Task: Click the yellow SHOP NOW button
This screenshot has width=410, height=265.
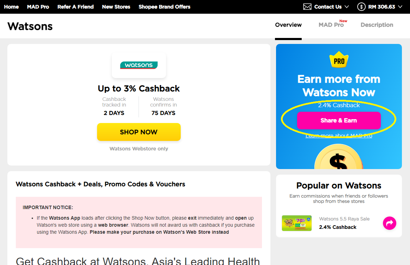Action: [x=139, y=132]
